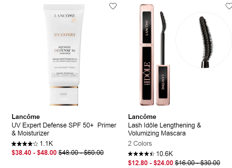The width and height of the screenshot is (232, 168).
Task: Click the 1.1K review count
Action: point(46,143)
